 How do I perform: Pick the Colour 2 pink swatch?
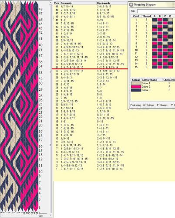[x=136, y=87]
